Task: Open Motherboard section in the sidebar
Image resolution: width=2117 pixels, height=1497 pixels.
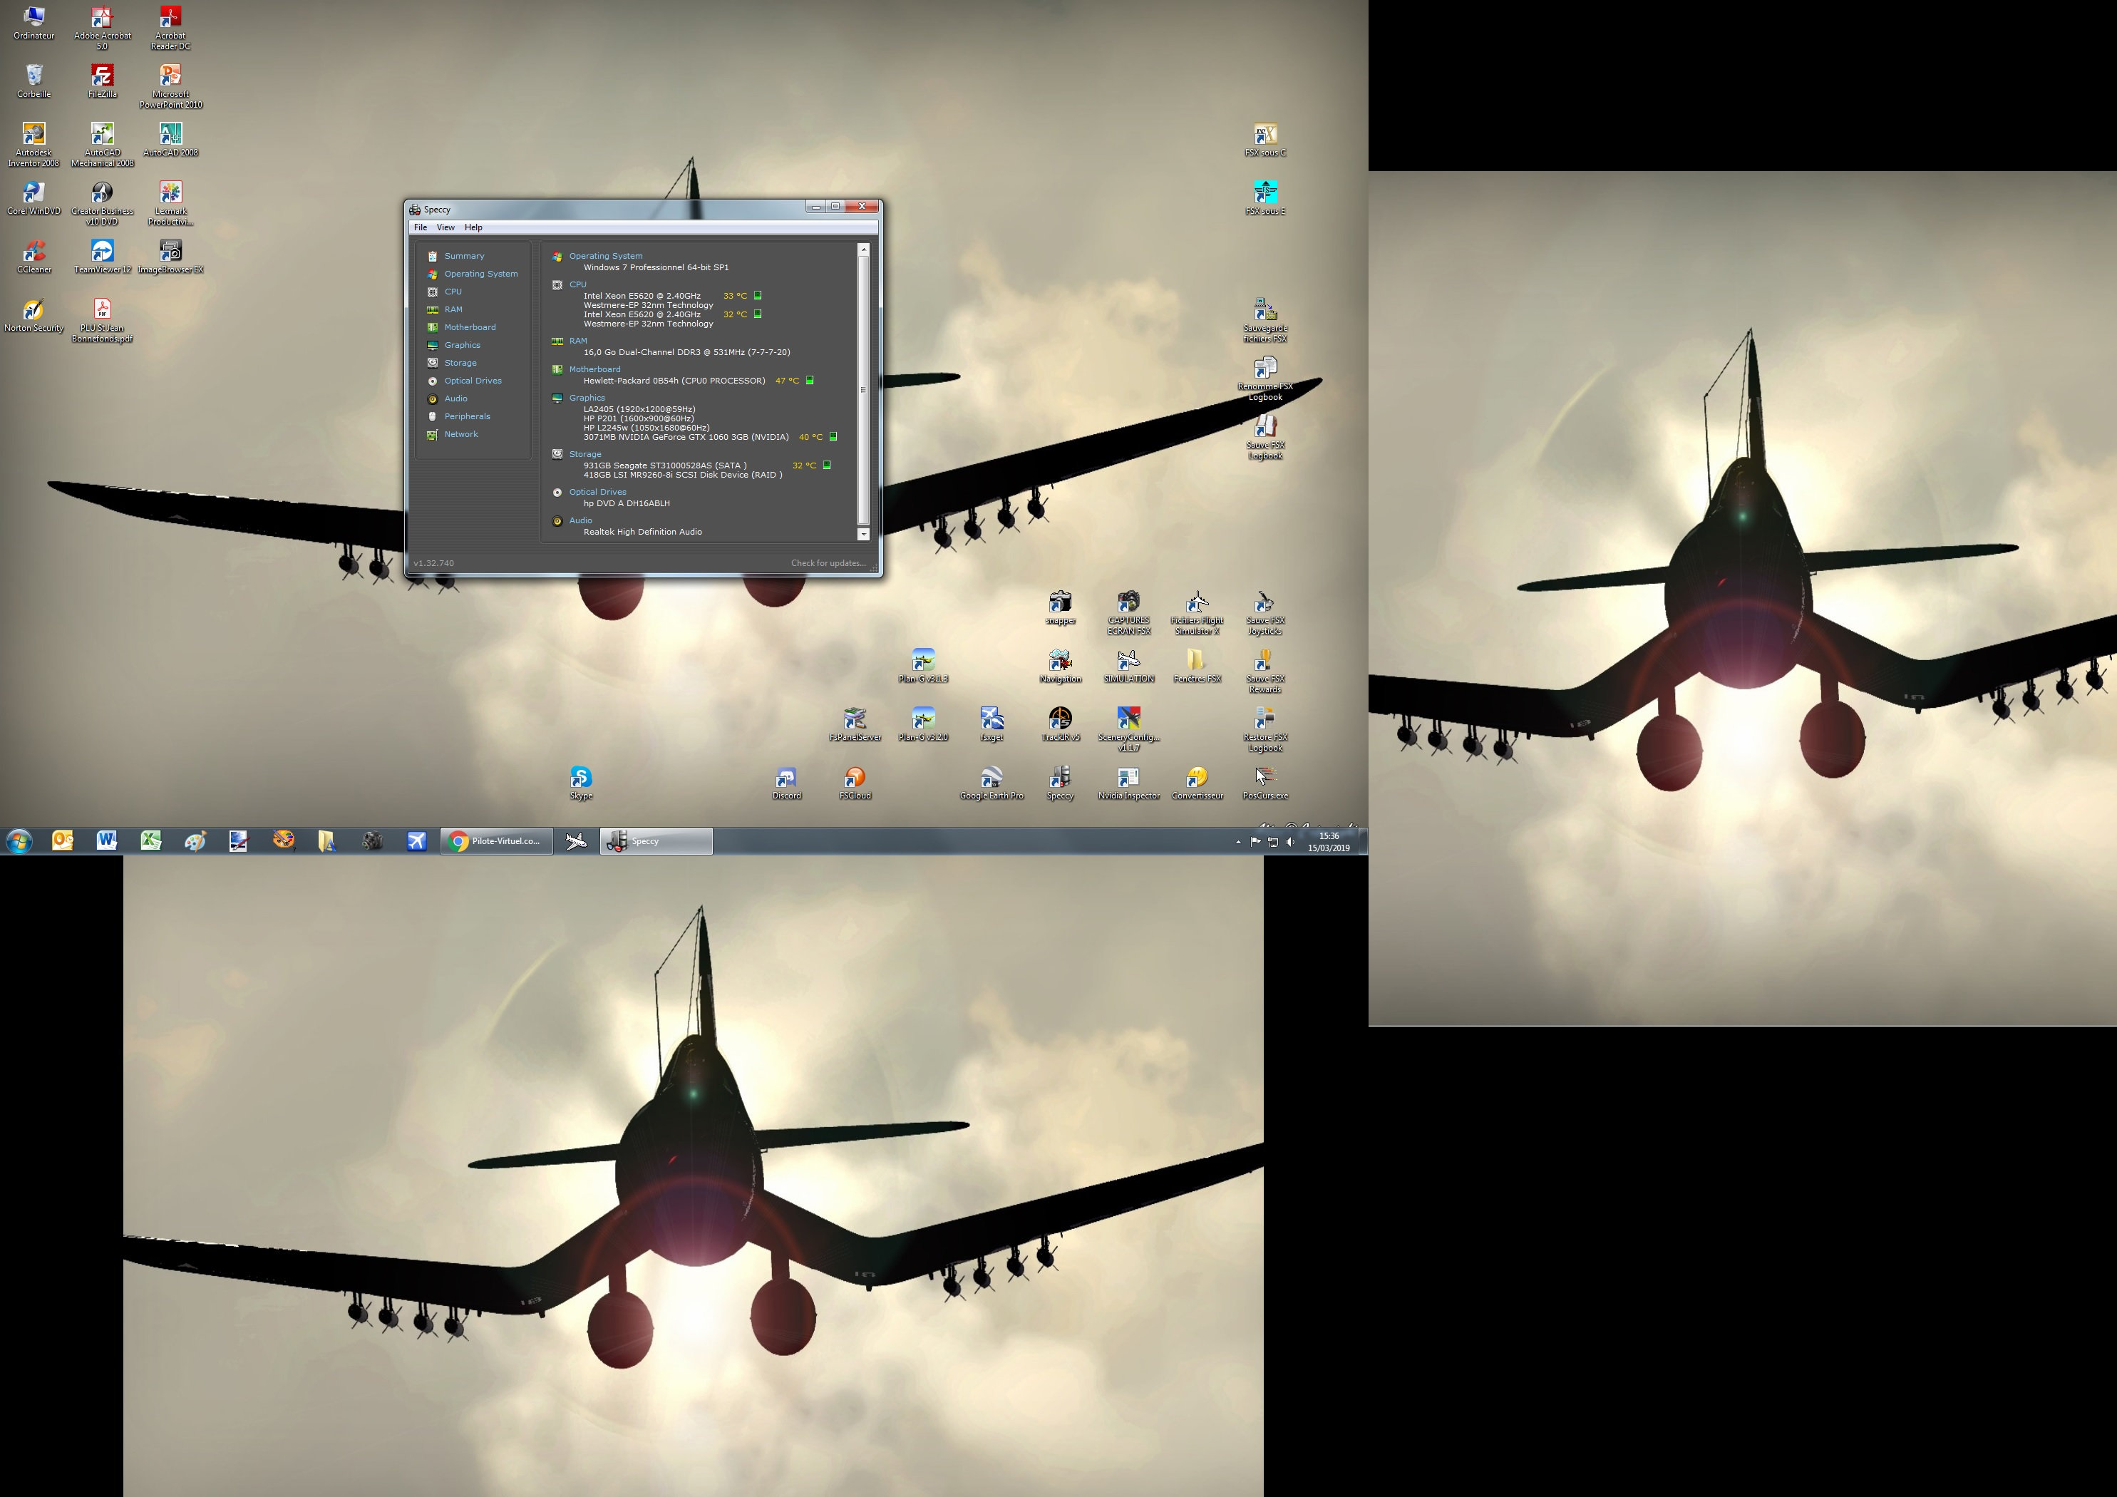Action: [469, 326]
